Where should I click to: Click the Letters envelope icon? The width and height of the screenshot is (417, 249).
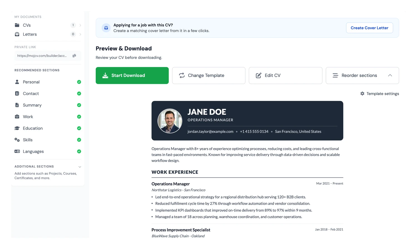click(x=17, y=34)
